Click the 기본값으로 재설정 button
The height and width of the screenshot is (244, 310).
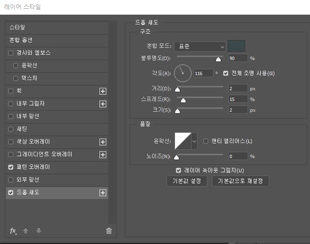pos(240,181)
